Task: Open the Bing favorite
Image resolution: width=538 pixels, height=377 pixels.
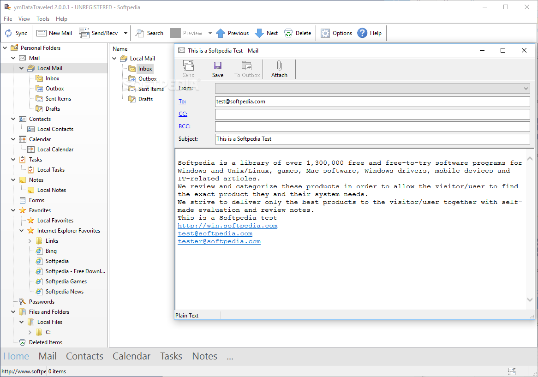Action: tap(51, 251)
